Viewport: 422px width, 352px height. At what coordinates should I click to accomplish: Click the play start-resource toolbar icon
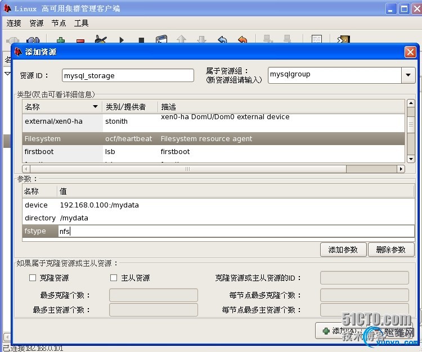122,40
